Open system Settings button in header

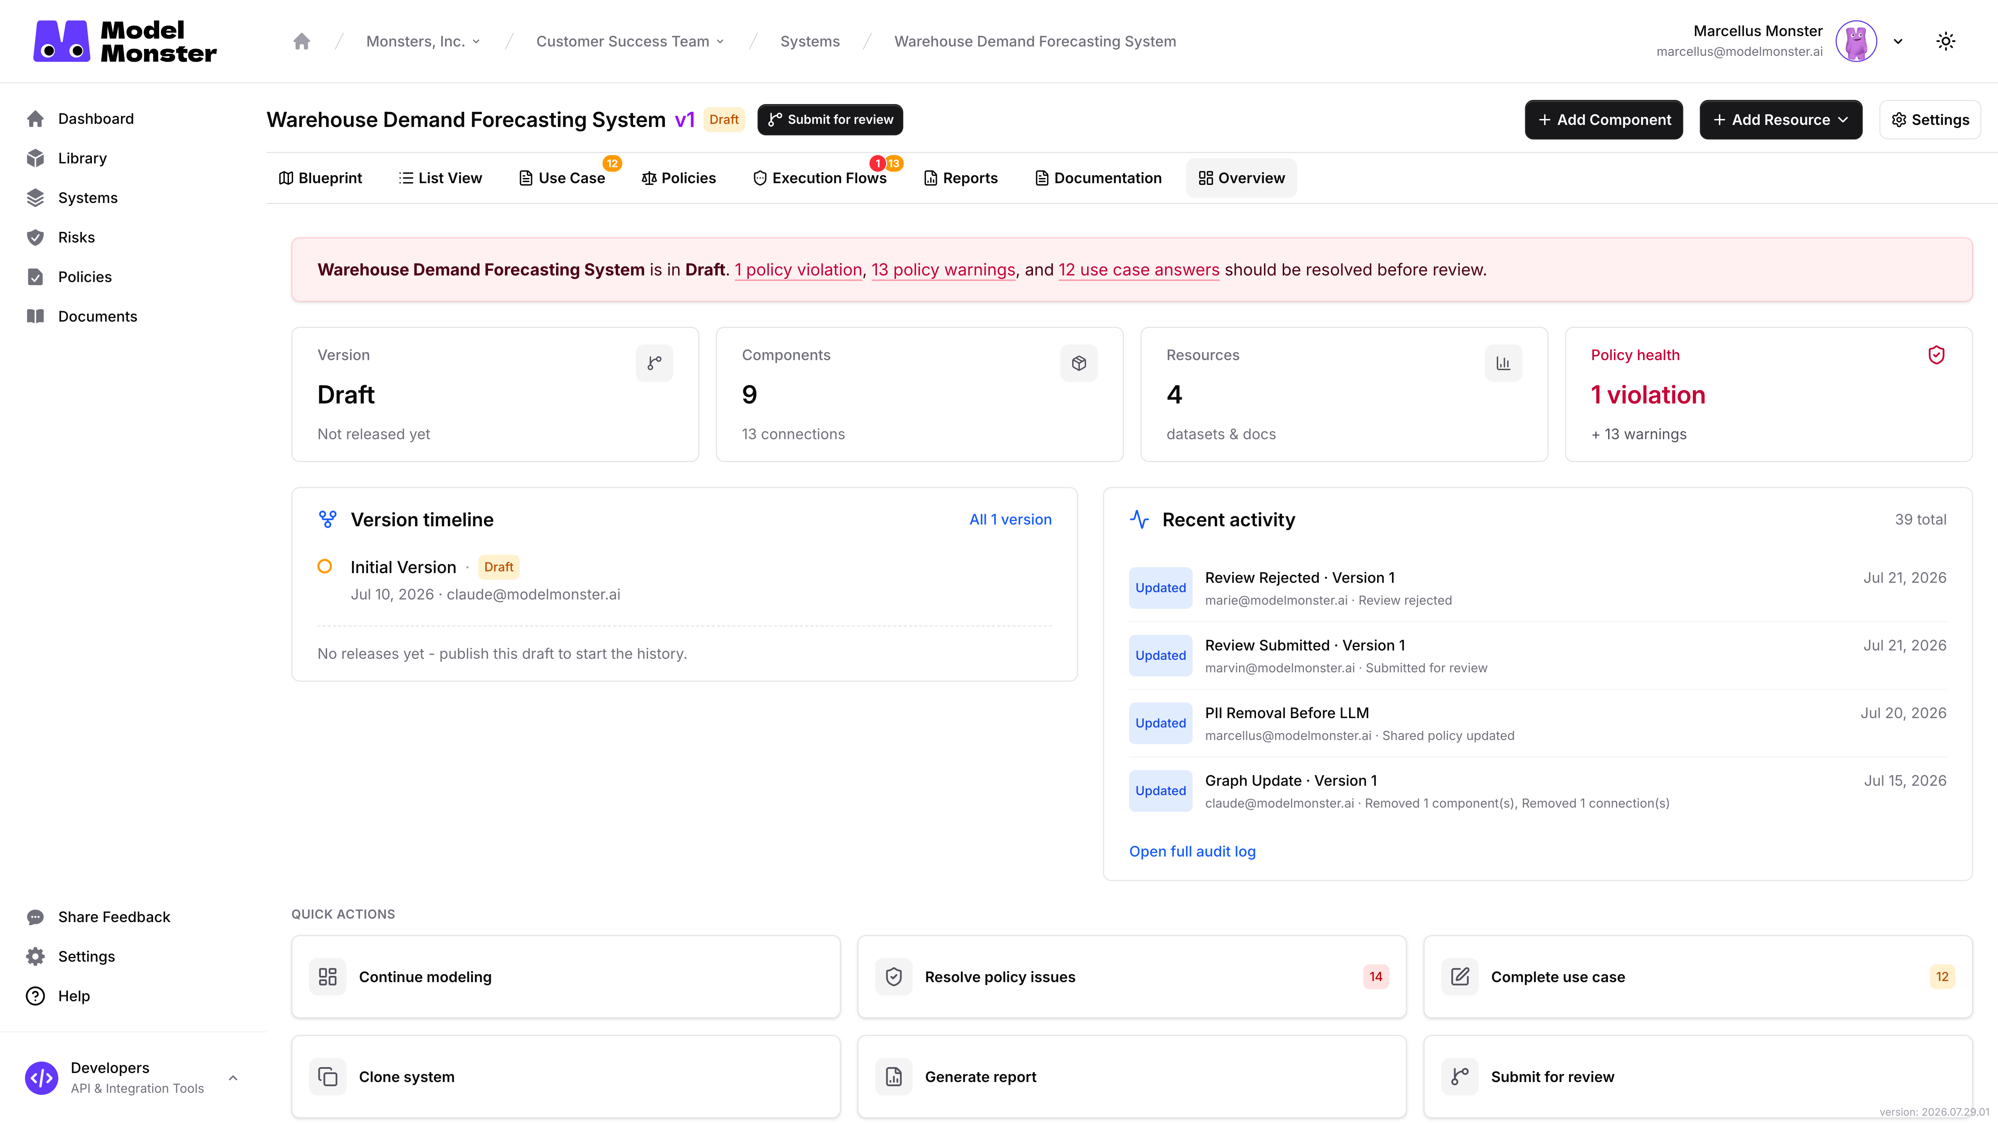pyautogui.click(x=1930, y=119)
